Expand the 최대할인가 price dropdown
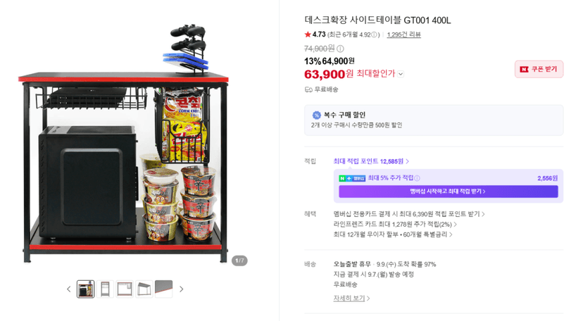Image resolution: width=583 pixels, height=321 pixels. [x=401, y=74]
